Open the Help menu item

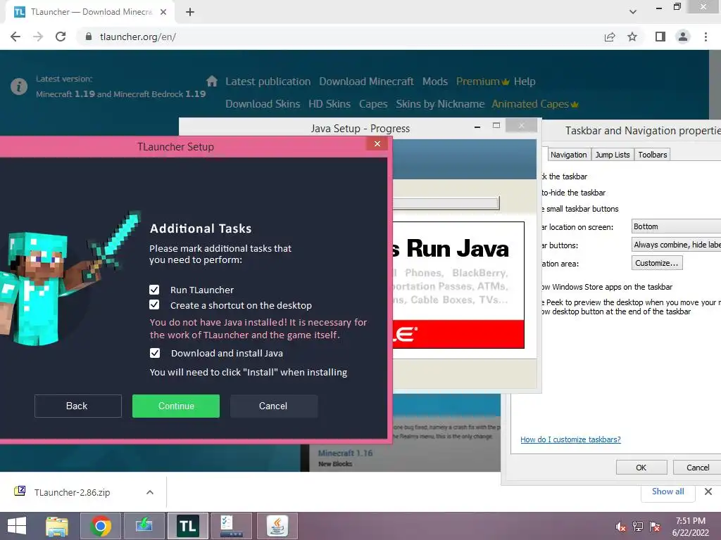pyautogui.click(x=525, y=82)
